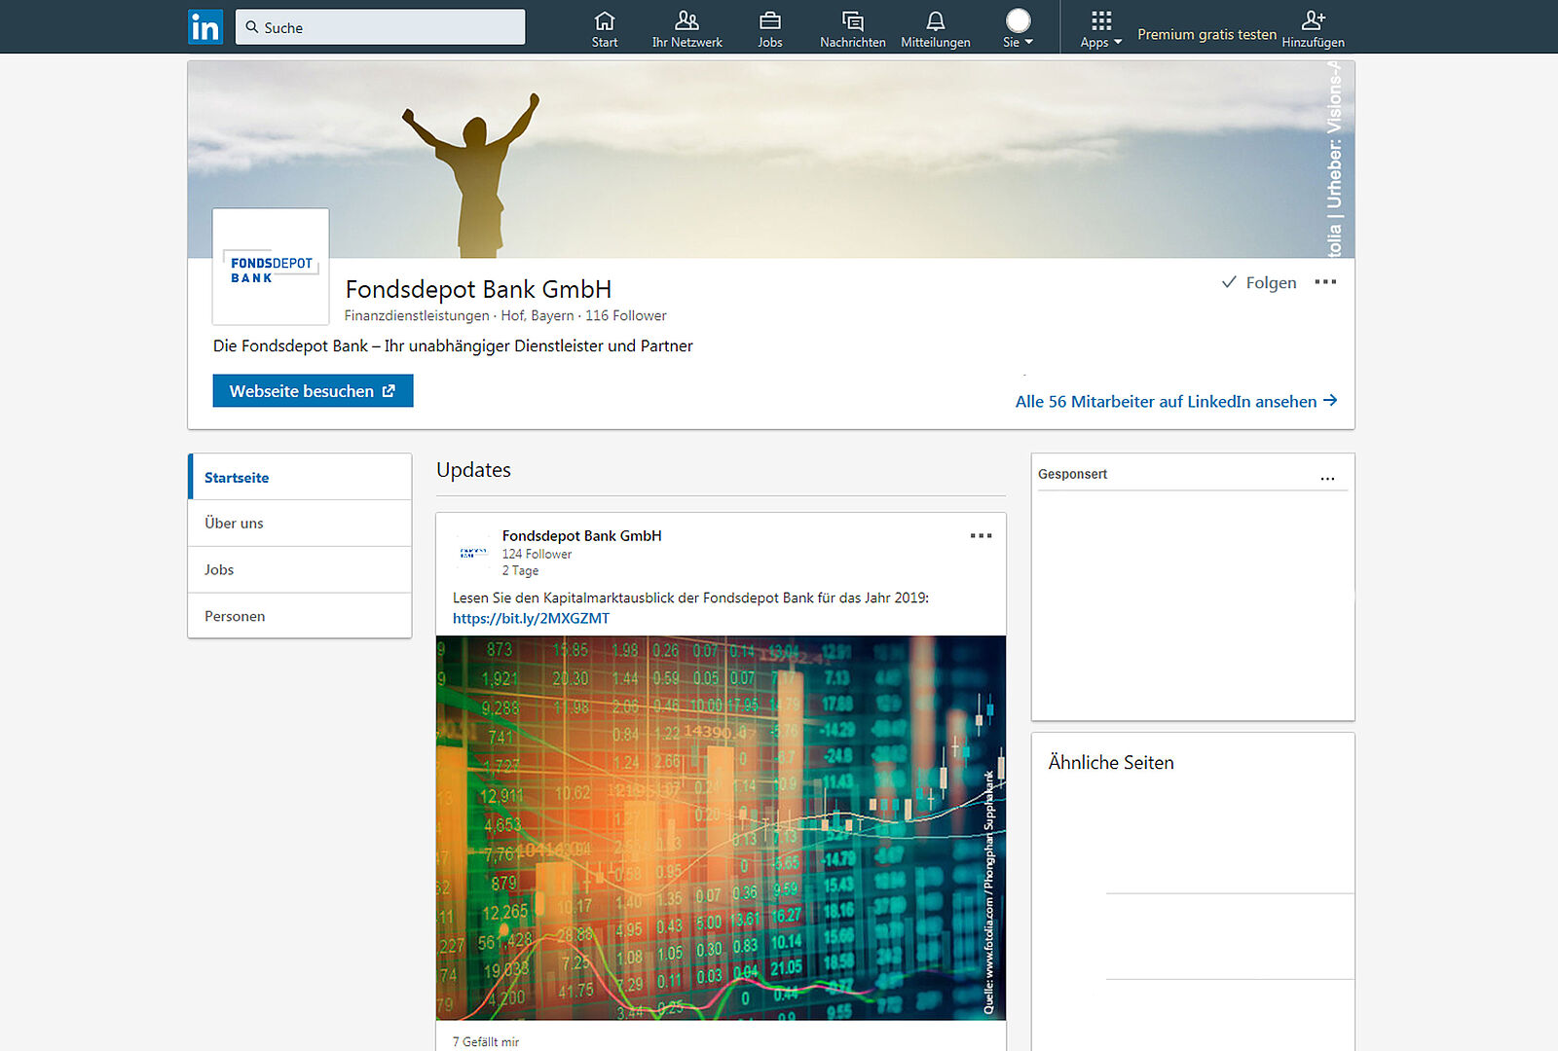Viewport: 1558px width, 1051px height.
Task: Click the Ähnliche Seiten heading
Action: (x=1111, y=763)
